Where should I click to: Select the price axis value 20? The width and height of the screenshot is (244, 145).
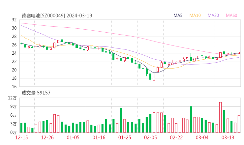coord(14,70)
